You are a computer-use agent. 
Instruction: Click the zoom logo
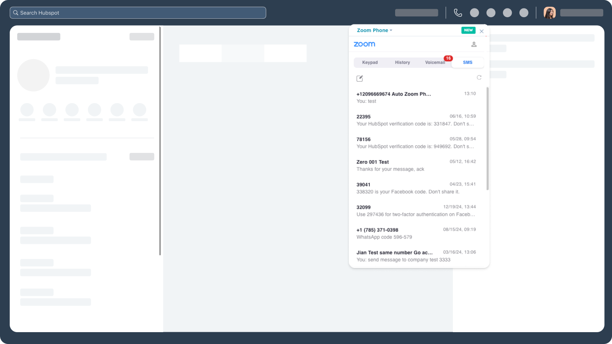[x=365, y=44]
